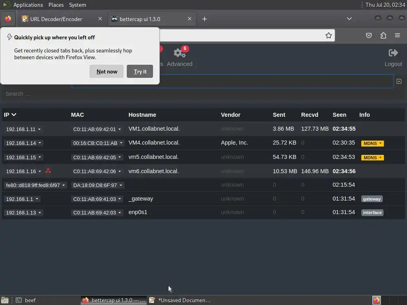Open the C0:11:AB:69:42:06 MAC dropdown
This screenshot has width=407, height=305.
[97, 171]
